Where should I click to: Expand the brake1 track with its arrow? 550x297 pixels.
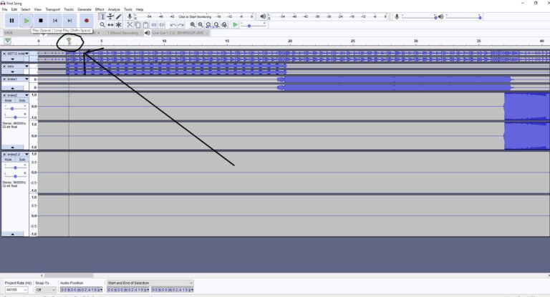click(x=13, y=88)
